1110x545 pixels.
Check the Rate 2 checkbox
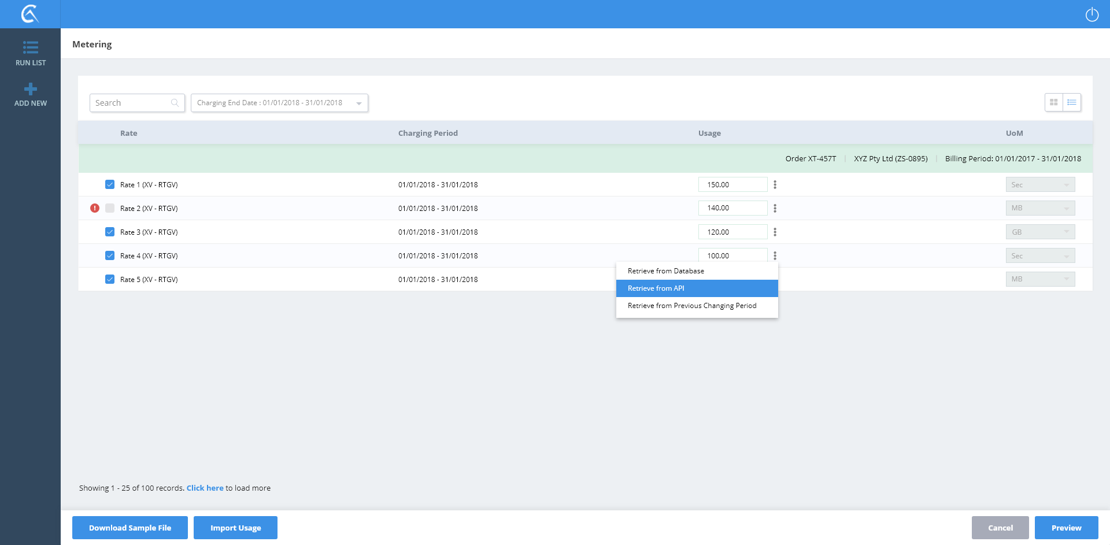[x=110, y=208]
